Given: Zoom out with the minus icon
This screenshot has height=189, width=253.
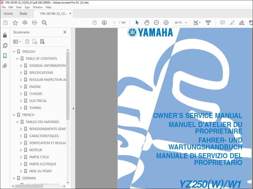Looking at the screenshot, I should coord(156,23).
